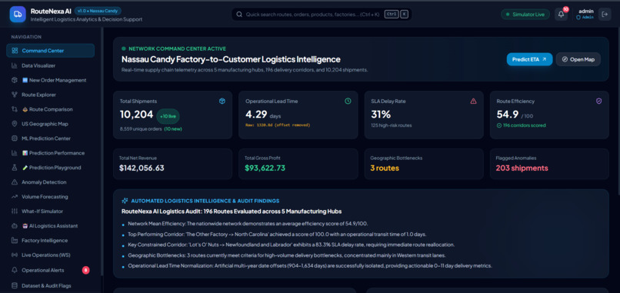Image resolution: width=620 pixels, height=293 pixels.
Task: Click the Prediction Playground flask icon
Action: click(x=15, y=168)
